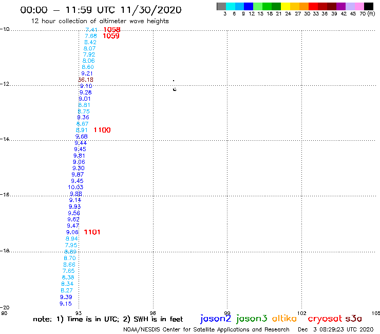Image resolution: width=380 pixels, height=334 pixels.
Task: Click the red 1059 time stamp
Action: click(111, 36)
